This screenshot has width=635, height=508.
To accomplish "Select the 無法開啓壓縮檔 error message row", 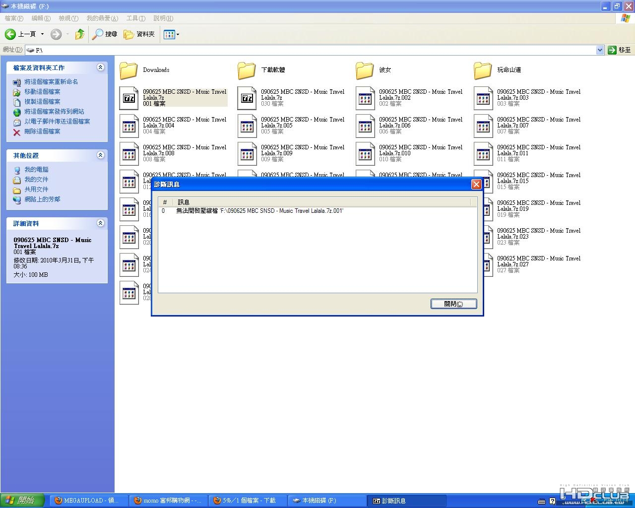I will pyautogui.click(x=317, y=211).
